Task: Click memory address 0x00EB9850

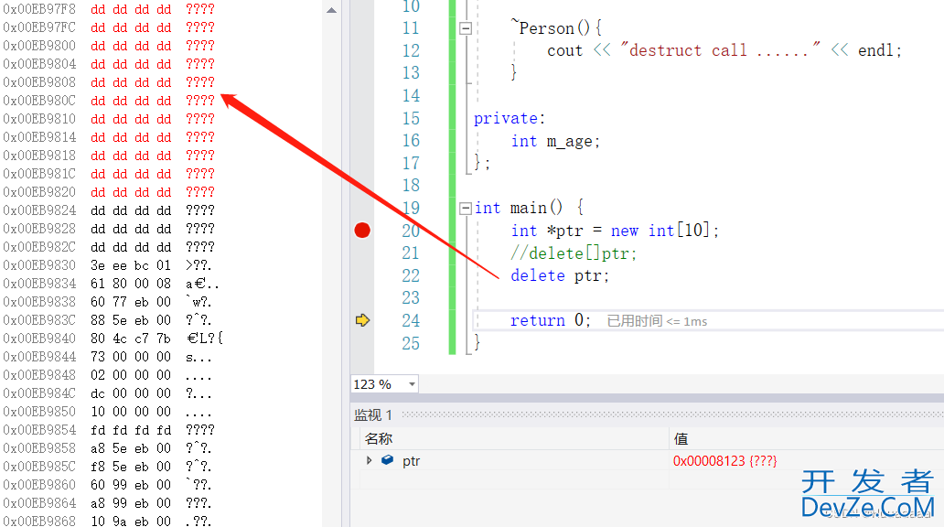Action: [39, 412]
